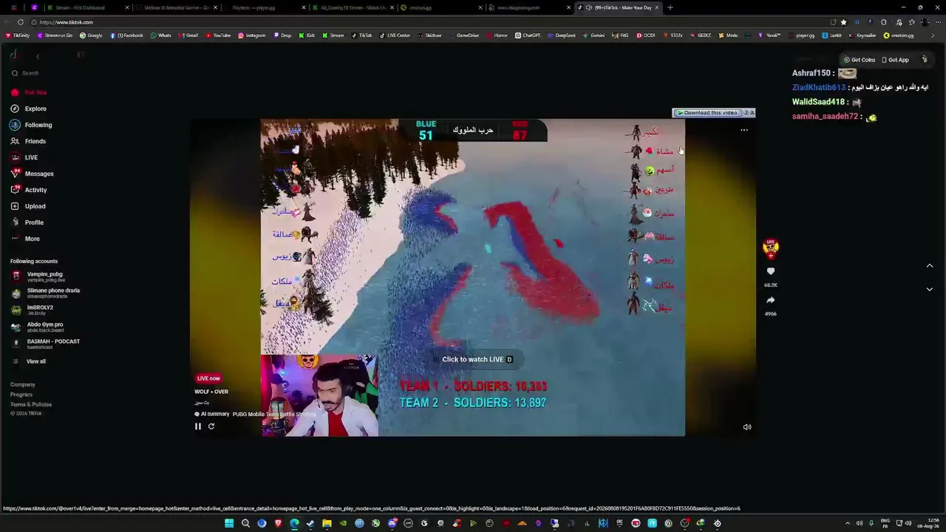
Task: Mute the video with speaker icon
Action: [x=747, y=427]
